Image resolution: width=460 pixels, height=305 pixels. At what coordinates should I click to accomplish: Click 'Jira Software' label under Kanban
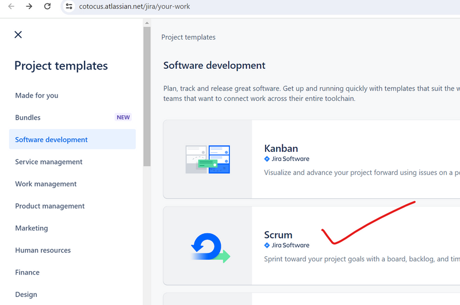(x=290, y=159)
